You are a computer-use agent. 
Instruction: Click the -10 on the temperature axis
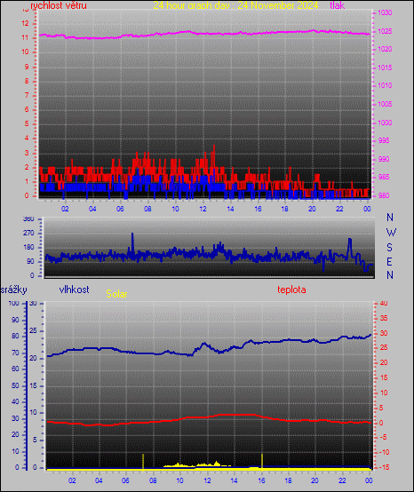384,452
